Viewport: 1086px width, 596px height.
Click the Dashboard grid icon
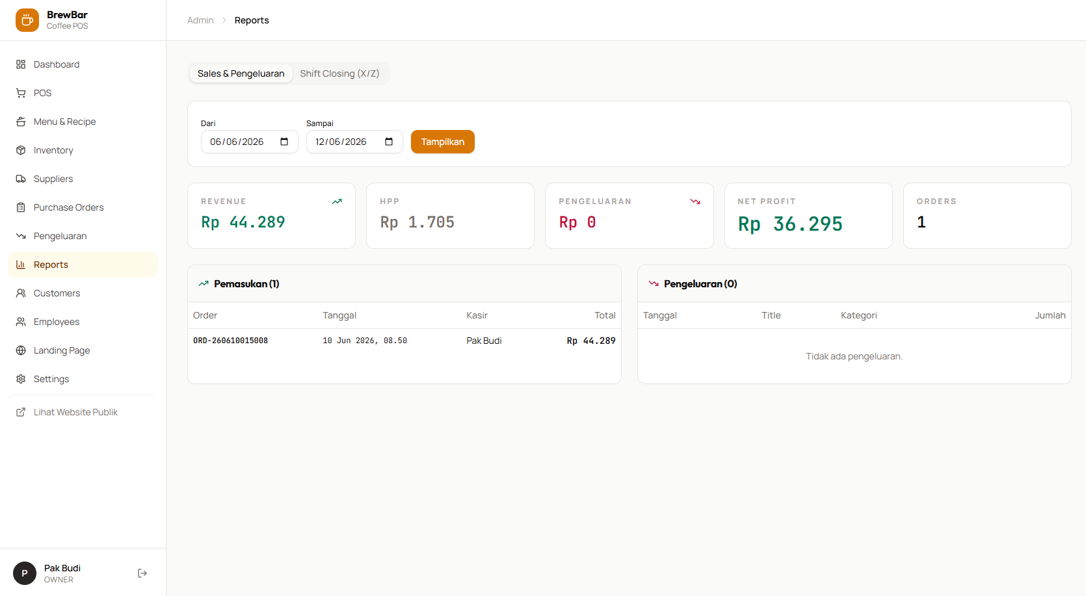tap(21, 64)
